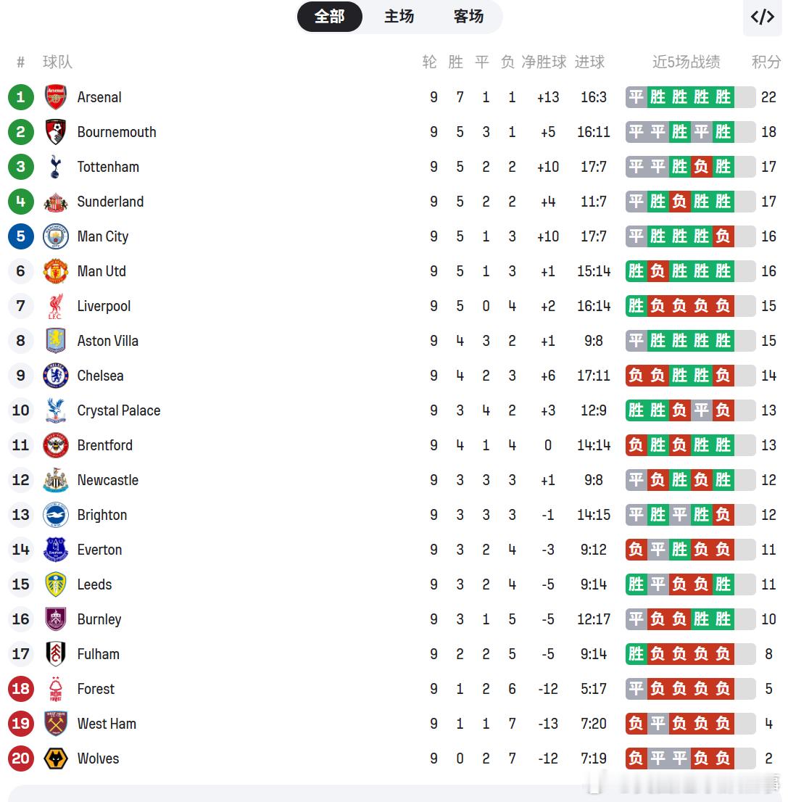Click the Tottenham club crest icon
Image resolution: width=788 pixels, height=802 pixels.
pyautogui.click(x=56, y=167)
